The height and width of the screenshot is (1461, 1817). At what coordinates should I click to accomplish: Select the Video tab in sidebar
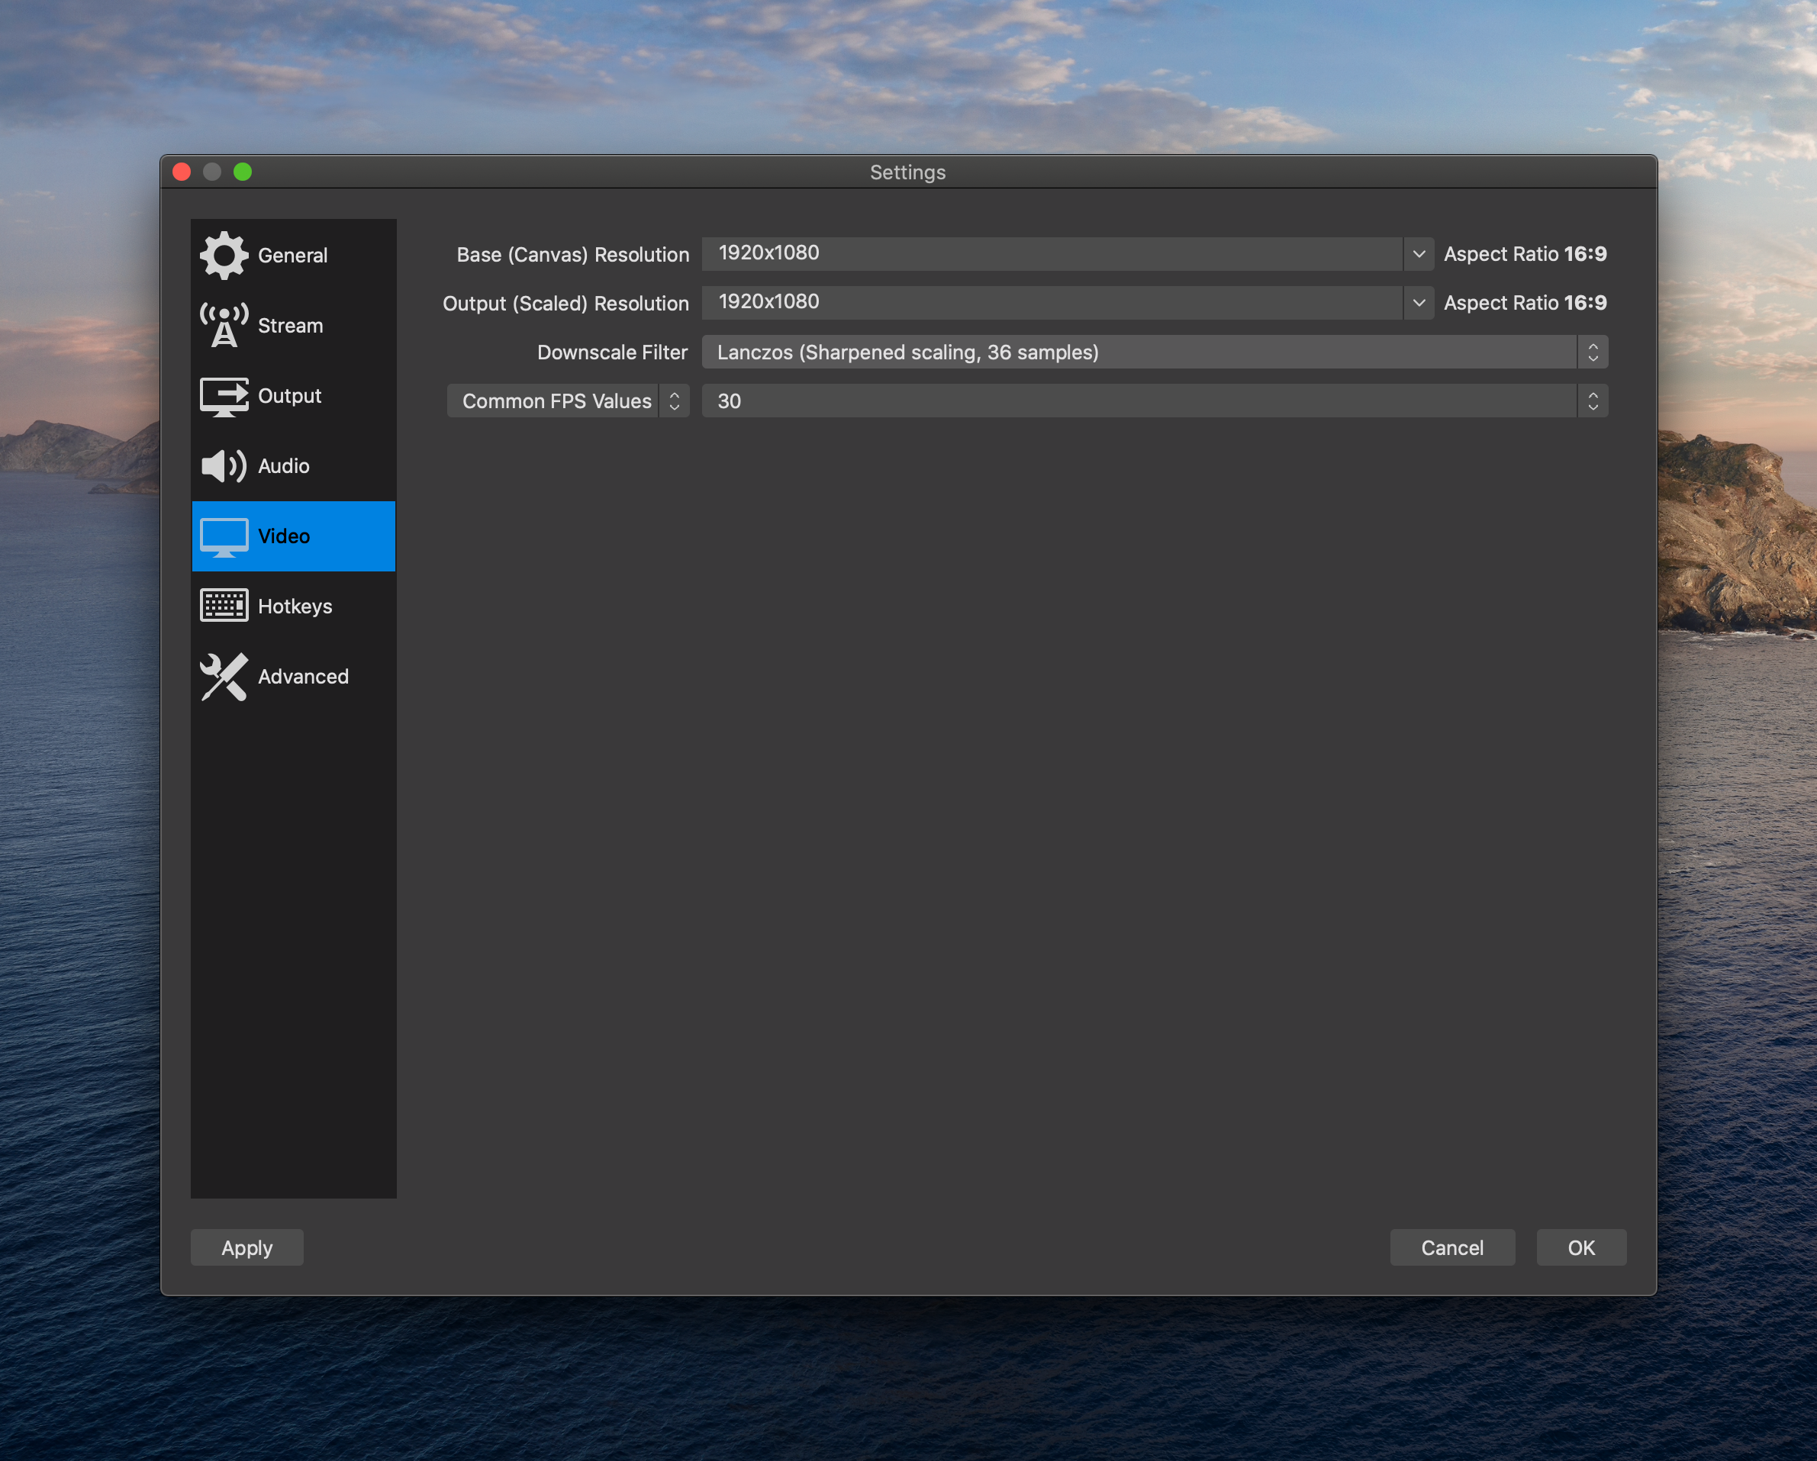(295, 536)
